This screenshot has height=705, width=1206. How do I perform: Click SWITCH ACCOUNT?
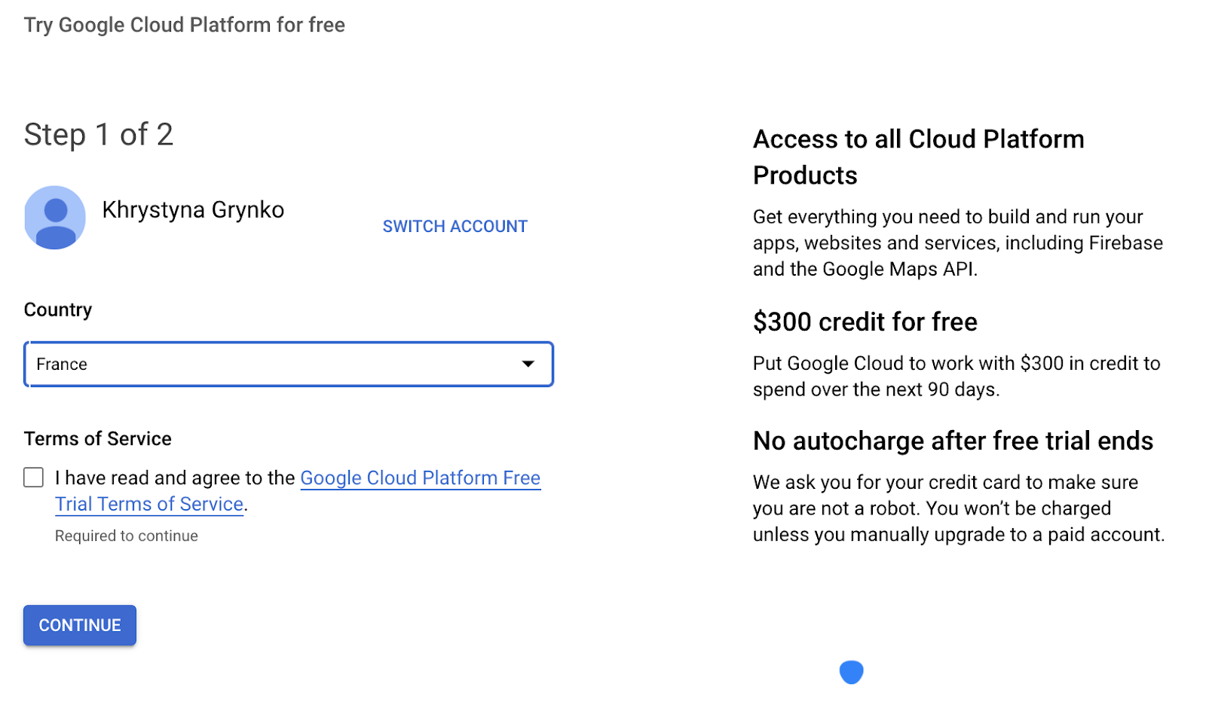455,227
